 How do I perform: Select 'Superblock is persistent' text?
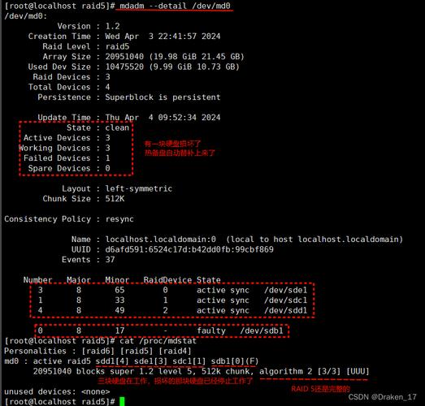(163, 97)
